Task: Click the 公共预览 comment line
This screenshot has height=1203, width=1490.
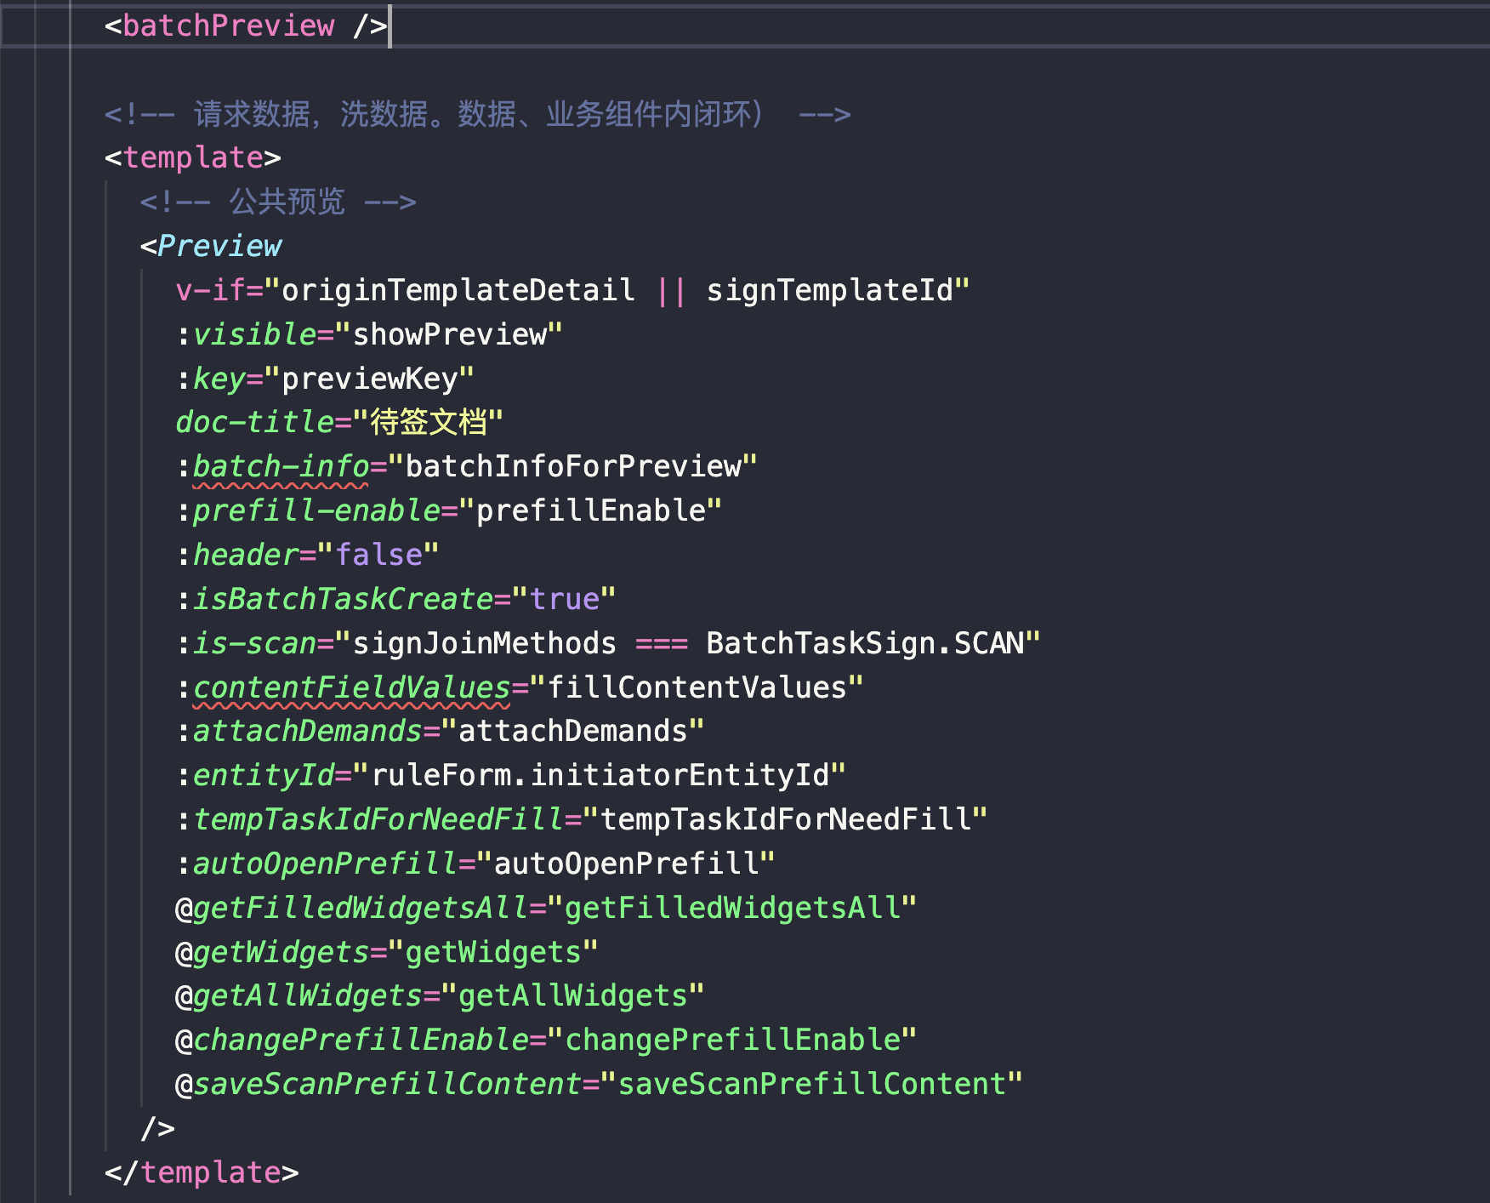Action: click(278, 202)
